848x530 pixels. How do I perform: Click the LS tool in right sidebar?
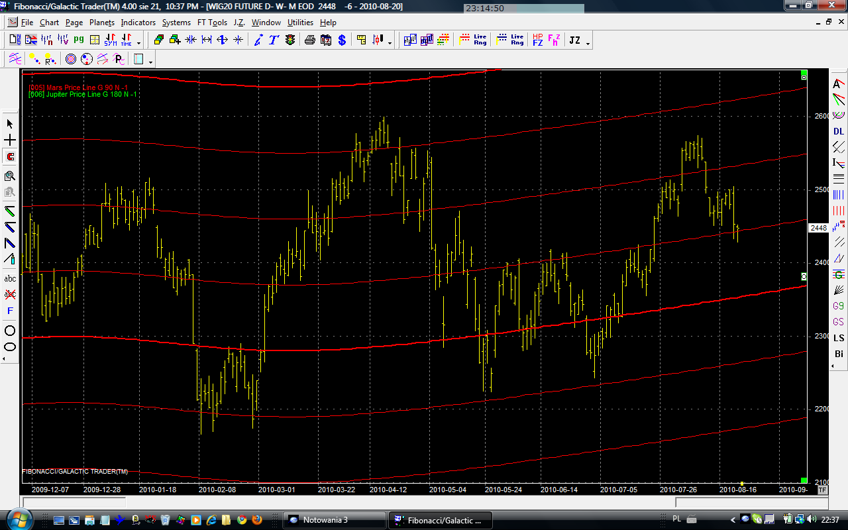pyautogui.click(x=839, y=338)
